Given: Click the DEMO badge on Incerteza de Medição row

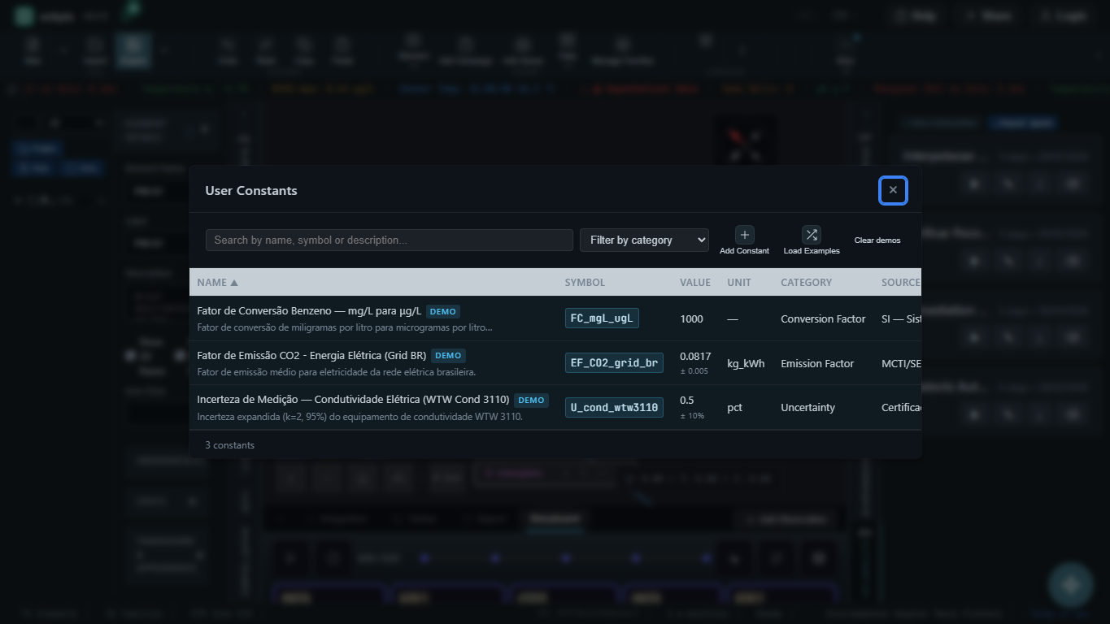Looking at the screenshot, I should click(x=531, y=400).
